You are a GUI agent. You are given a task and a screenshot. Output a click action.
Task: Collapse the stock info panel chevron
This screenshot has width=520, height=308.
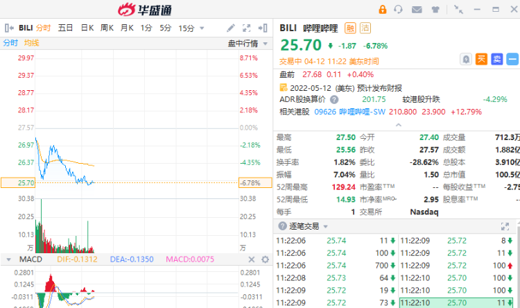tap(397, 124)
